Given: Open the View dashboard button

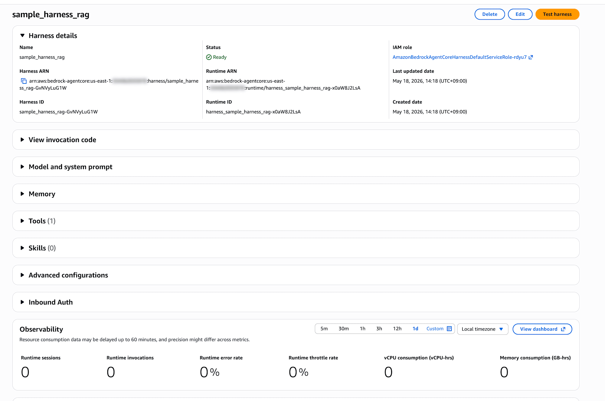Looking at the screenshot, I should 542,329.
